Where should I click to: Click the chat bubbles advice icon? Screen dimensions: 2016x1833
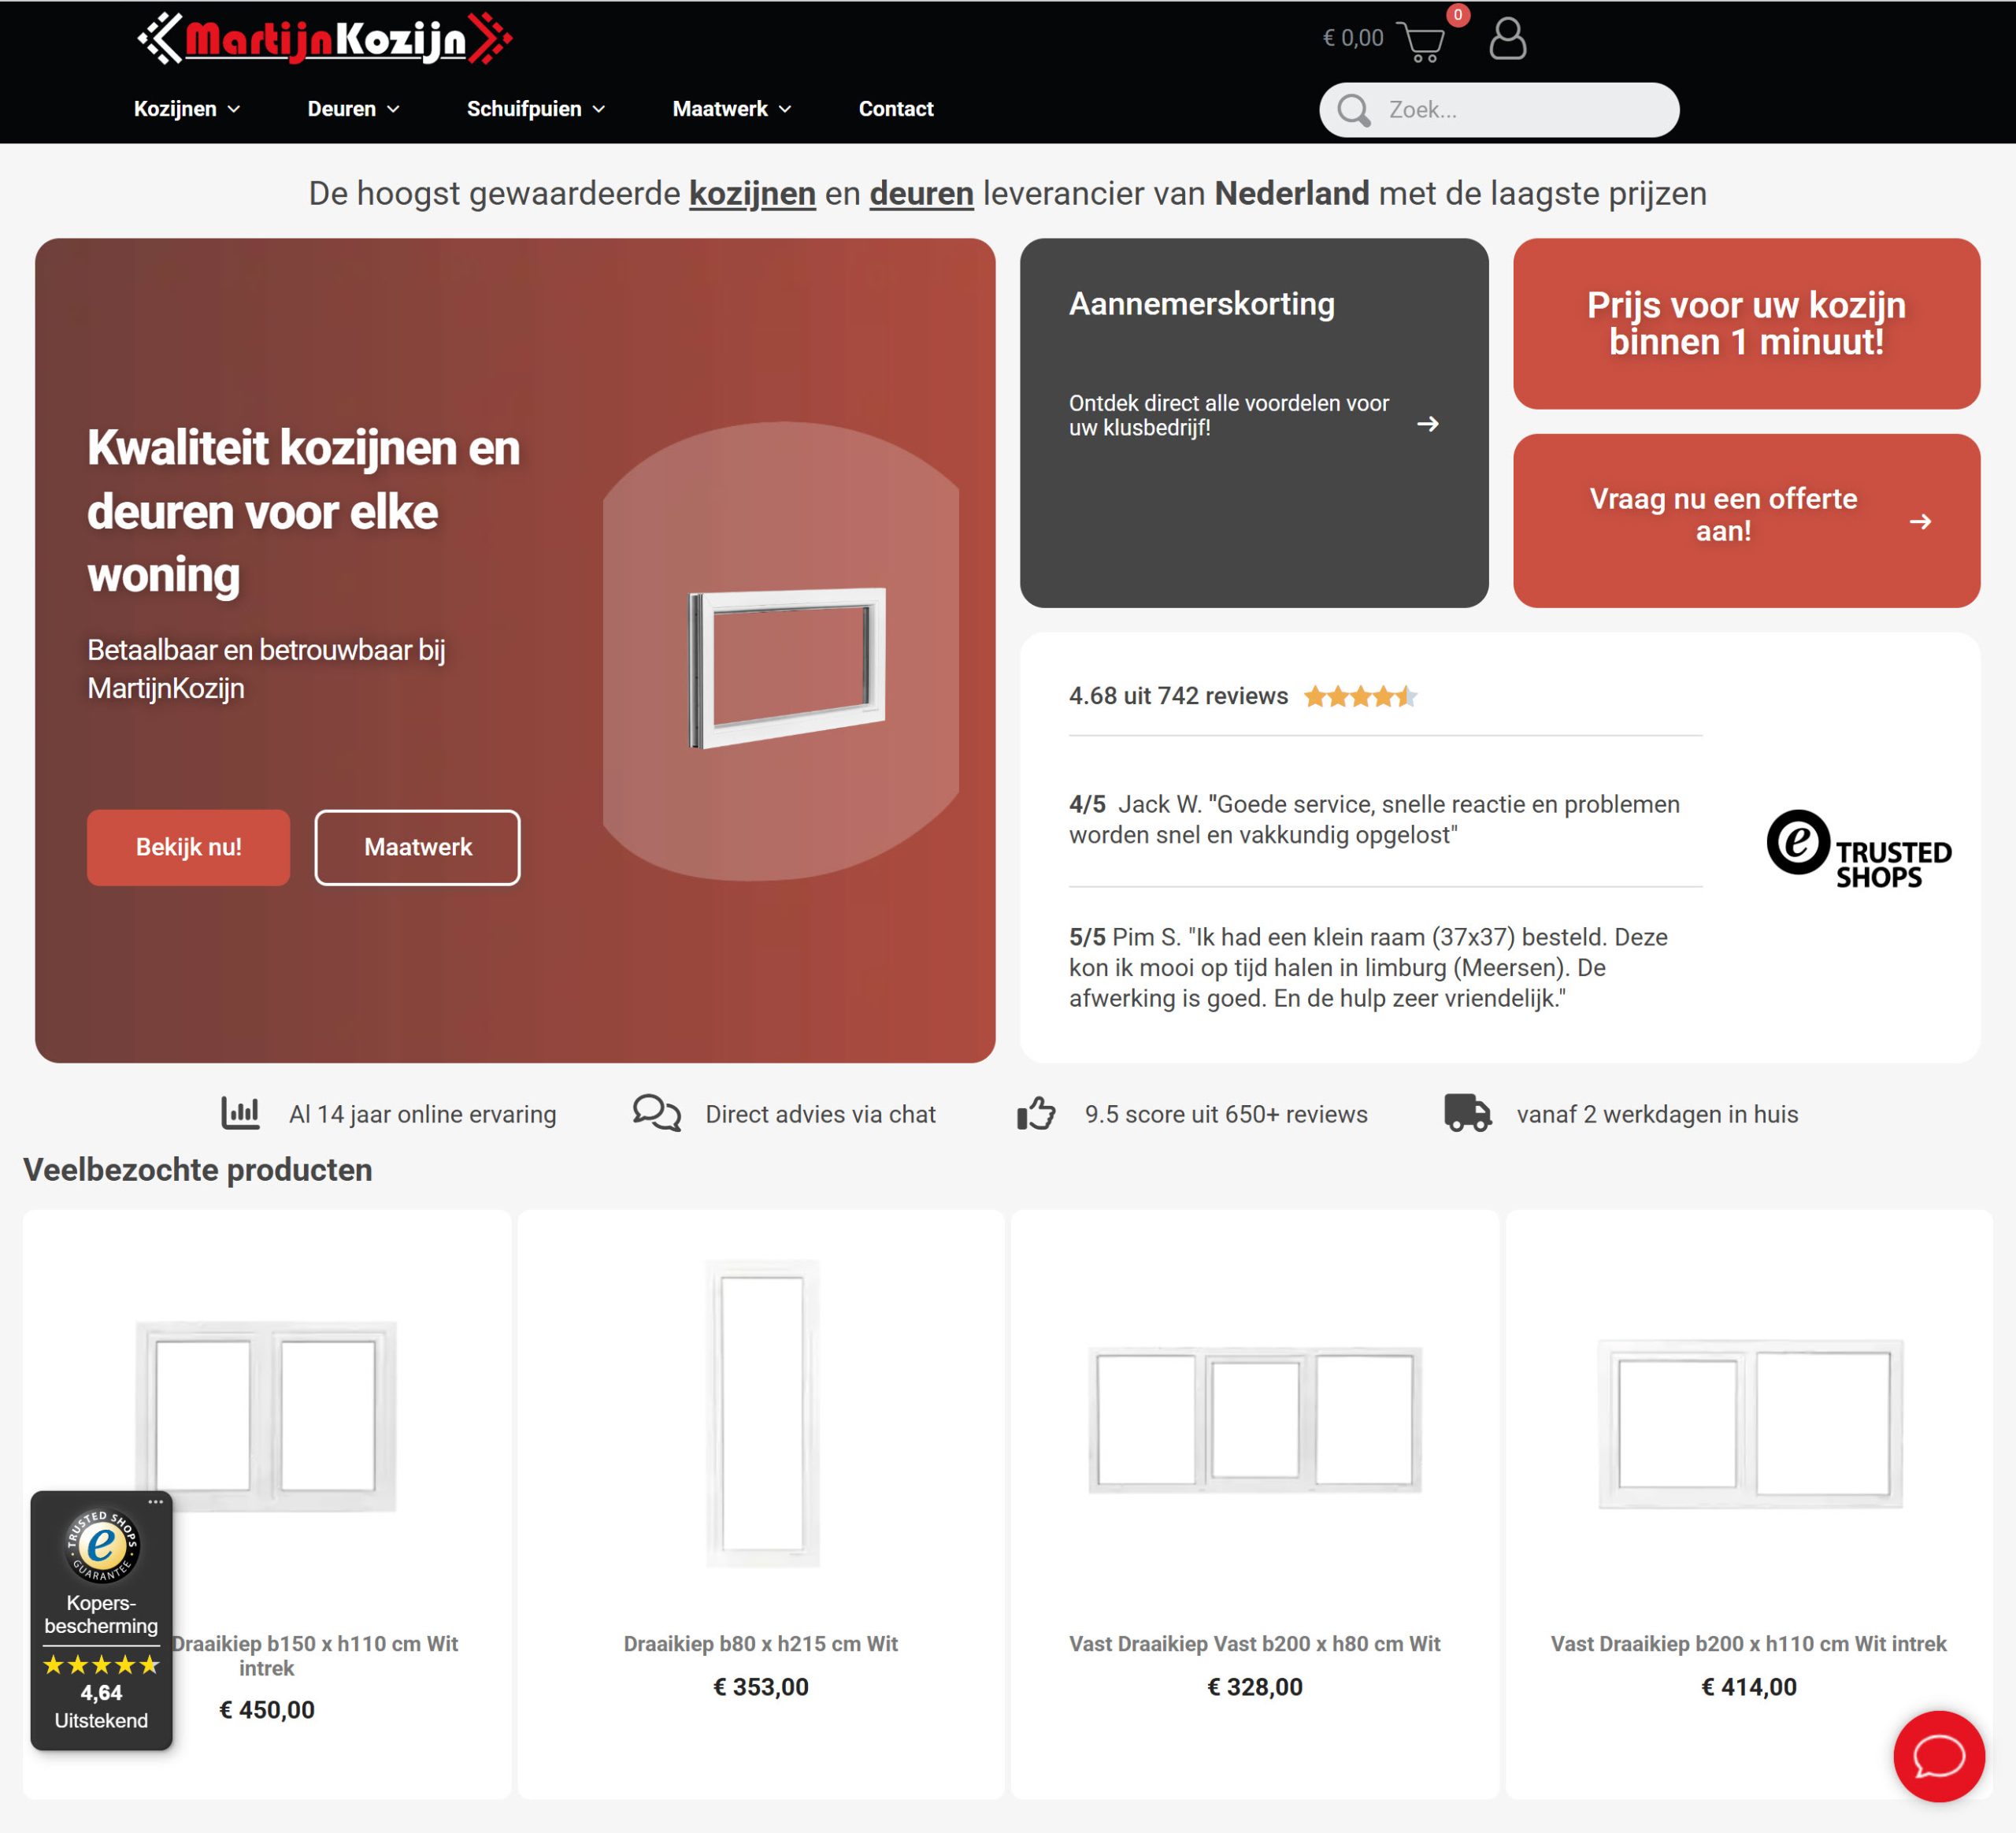(657, 1113)
